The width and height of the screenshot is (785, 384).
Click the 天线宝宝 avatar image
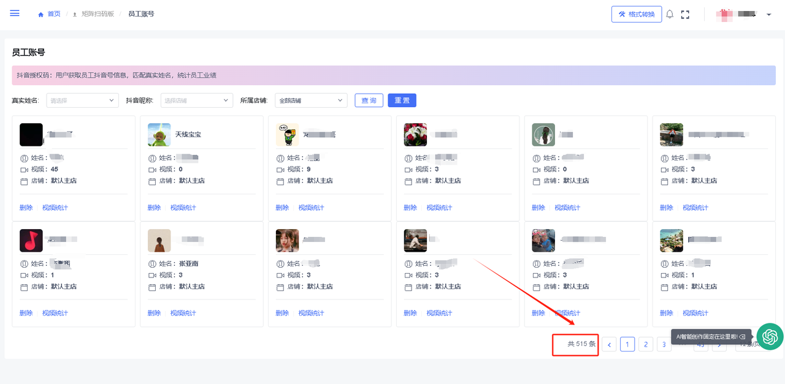coord(159,135)
